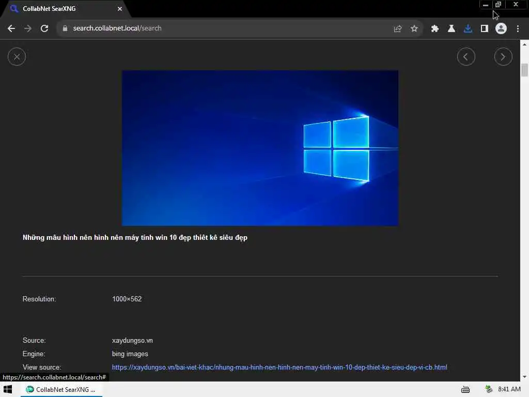529x397 pixels.
Task: Go to the previous image result
Action: coord(466,57)
